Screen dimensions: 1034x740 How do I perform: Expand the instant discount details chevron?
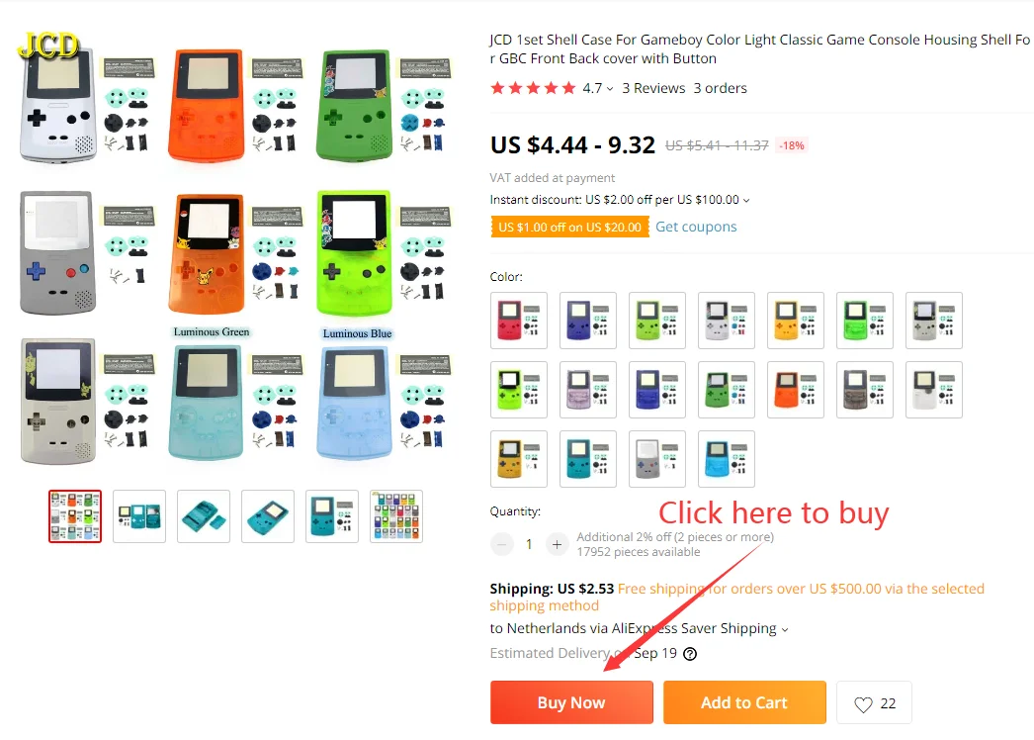(x=746, y=200)
